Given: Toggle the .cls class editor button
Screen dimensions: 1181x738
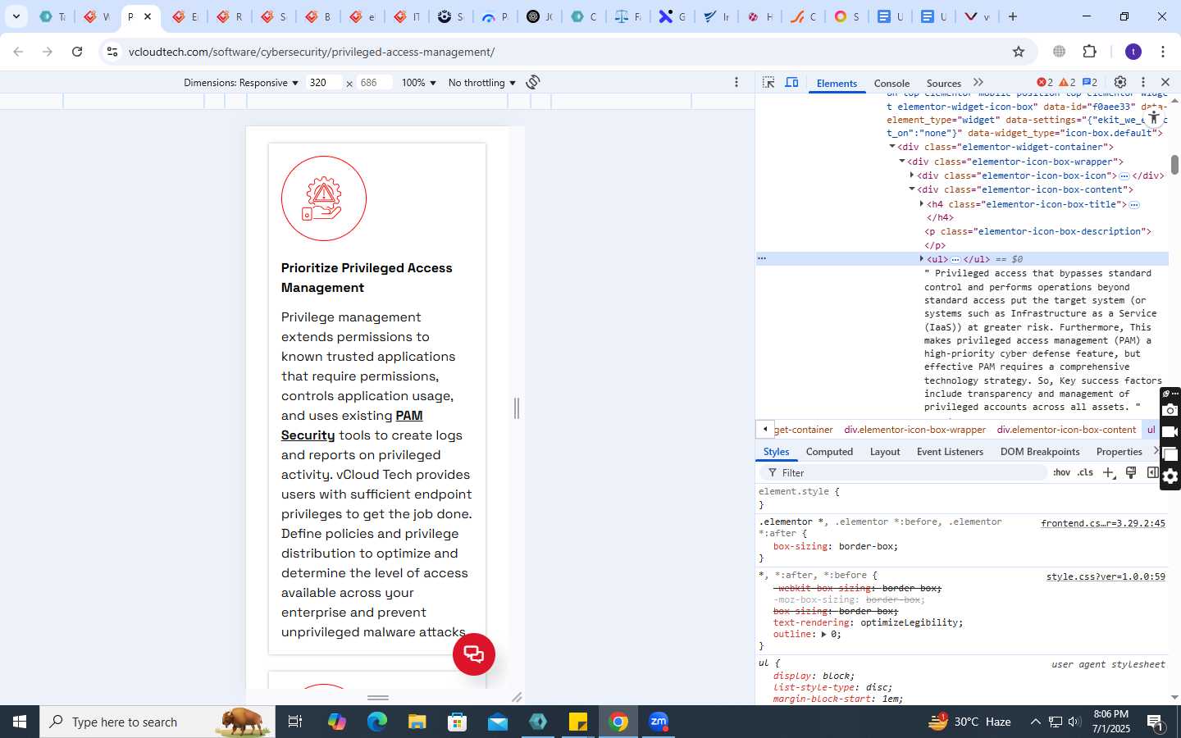Looking at the screenshot, I should pos(1085,472).
